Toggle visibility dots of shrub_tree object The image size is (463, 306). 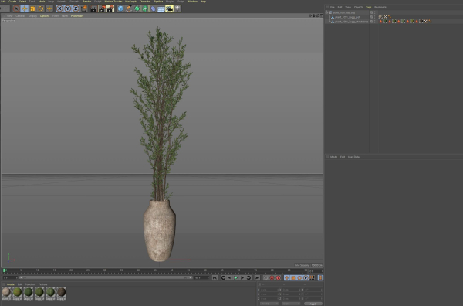click(375, 22)
